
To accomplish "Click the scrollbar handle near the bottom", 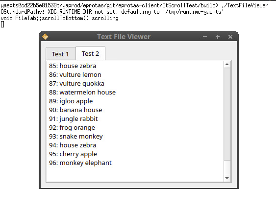I will pos(227,167).
